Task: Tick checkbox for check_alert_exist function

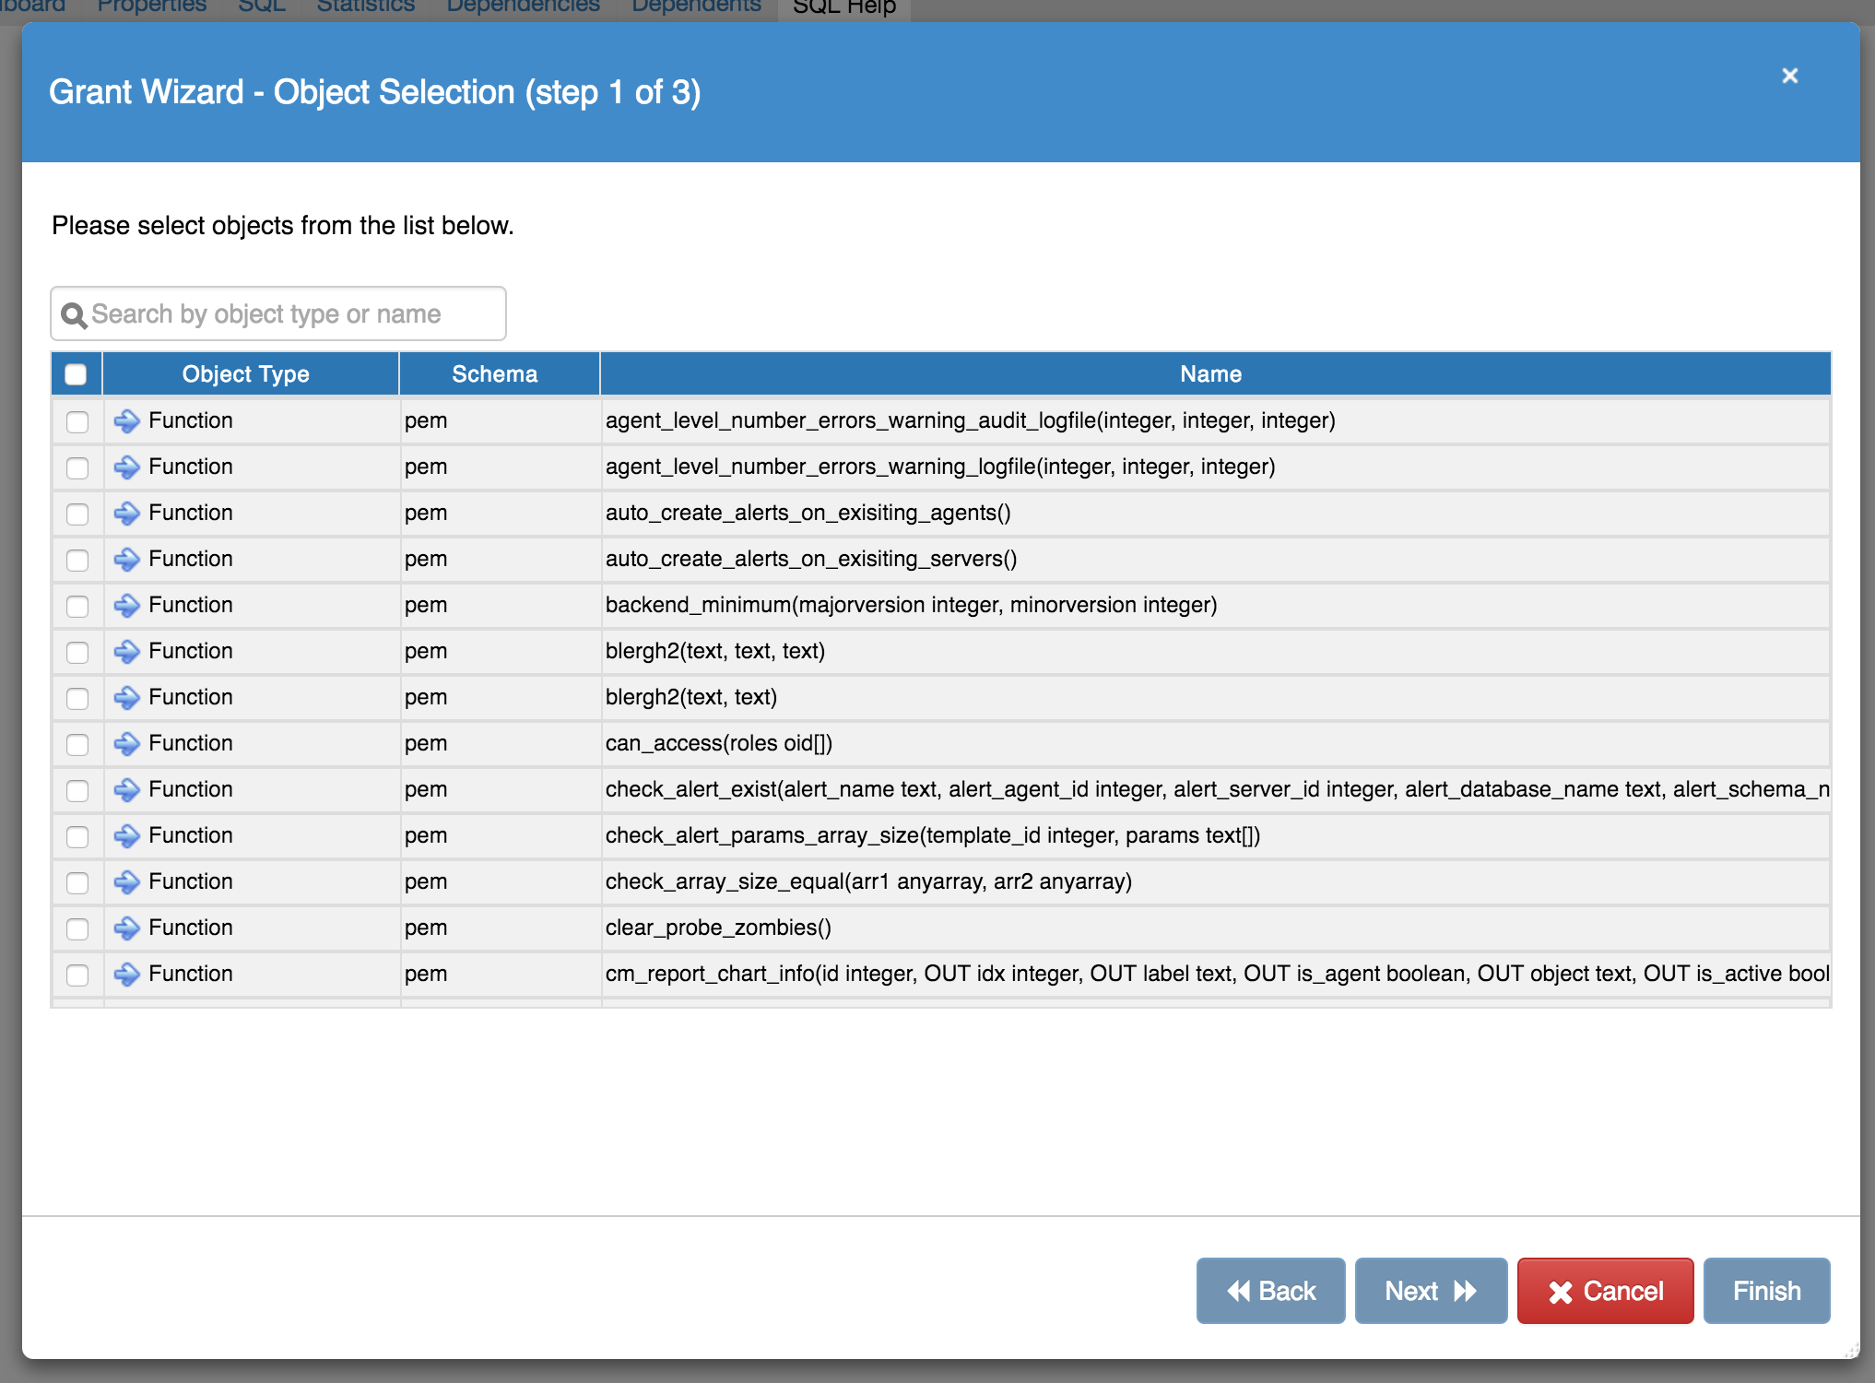Action: (77, 790)
